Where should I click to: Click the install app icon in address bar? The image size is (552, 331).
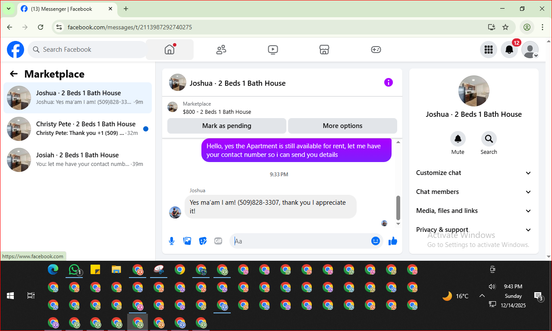(492, 27)
